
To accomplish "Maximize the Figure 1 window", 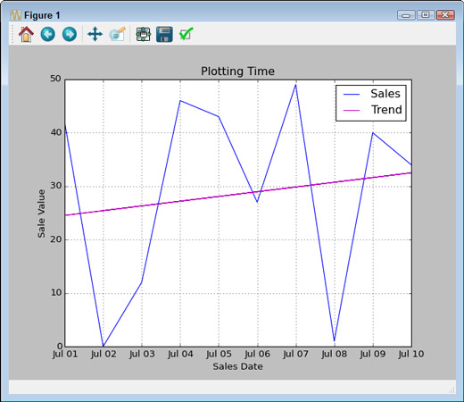I will point(426,15).
